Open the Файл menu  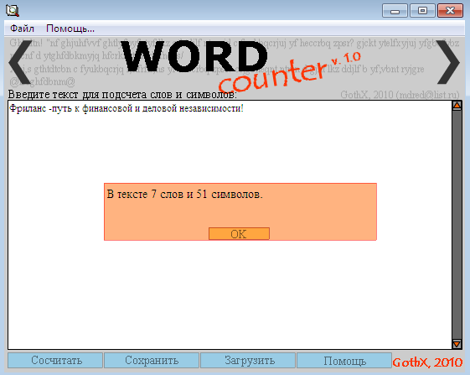click(22, 29)
